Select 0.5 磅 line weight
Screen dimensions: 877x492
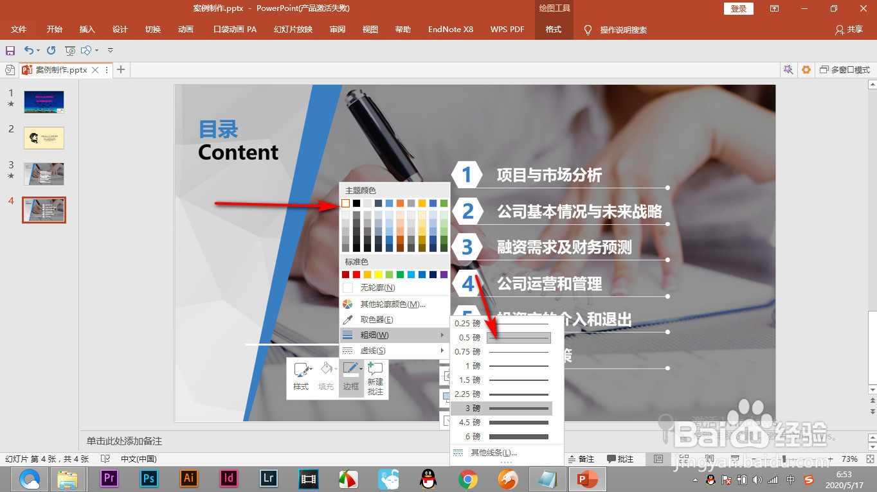point(502,337)
